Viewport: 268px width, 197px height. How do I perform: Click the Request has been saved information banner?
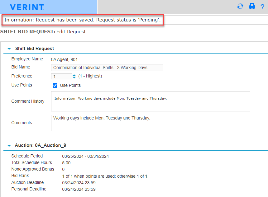click(x=83, y=20)
